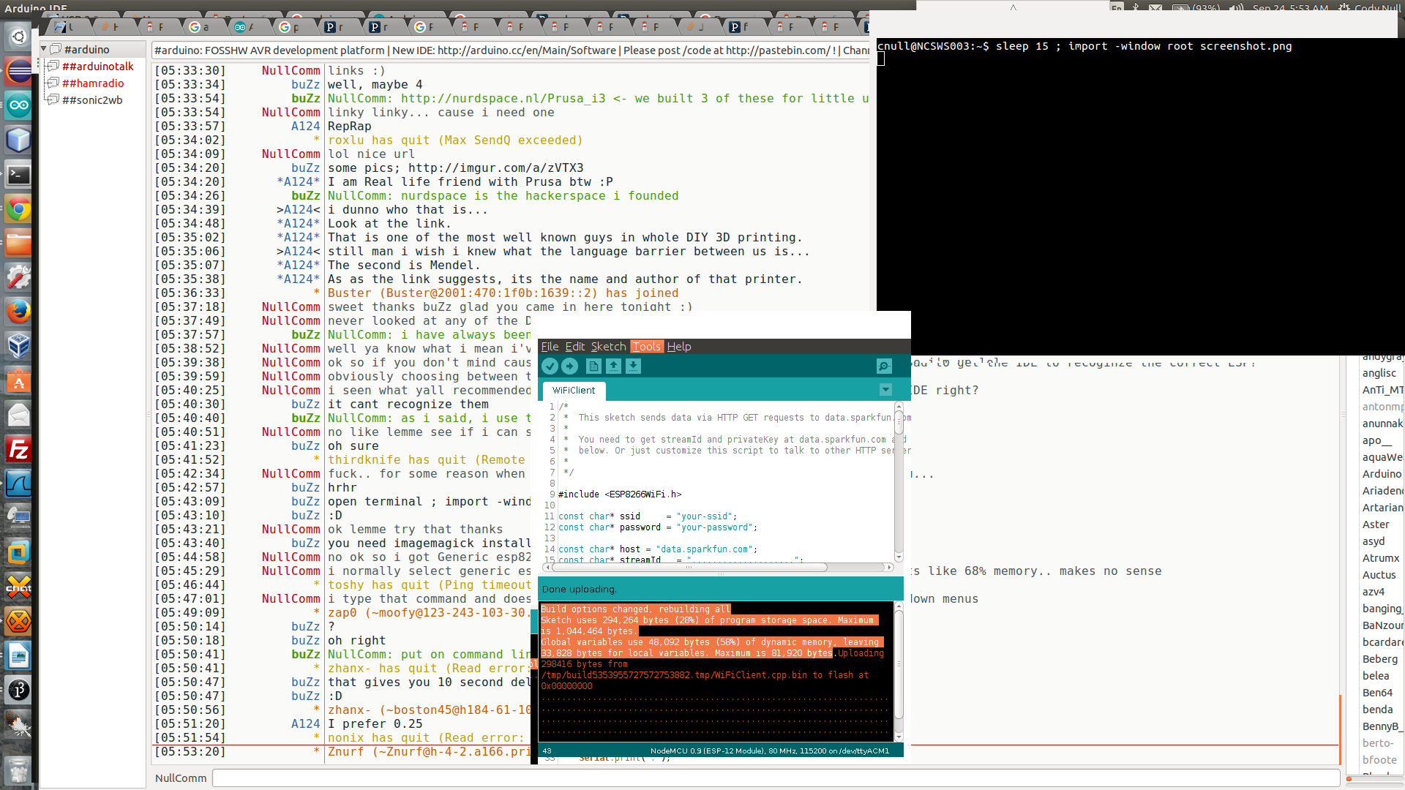This screenshot has width=1405, height=790.
Task: Select the WiFiClient sketch tab
Action: (574, 391)
